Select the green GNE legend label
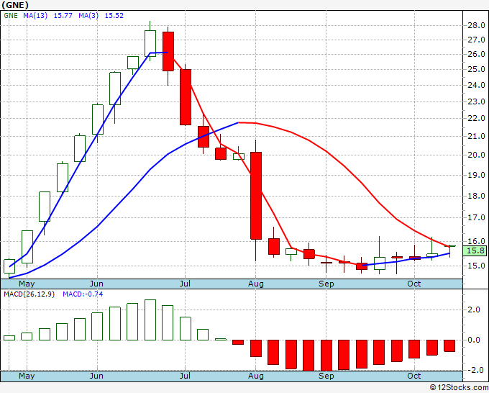This screenshot has height=393, width=489. click(11, 16)
